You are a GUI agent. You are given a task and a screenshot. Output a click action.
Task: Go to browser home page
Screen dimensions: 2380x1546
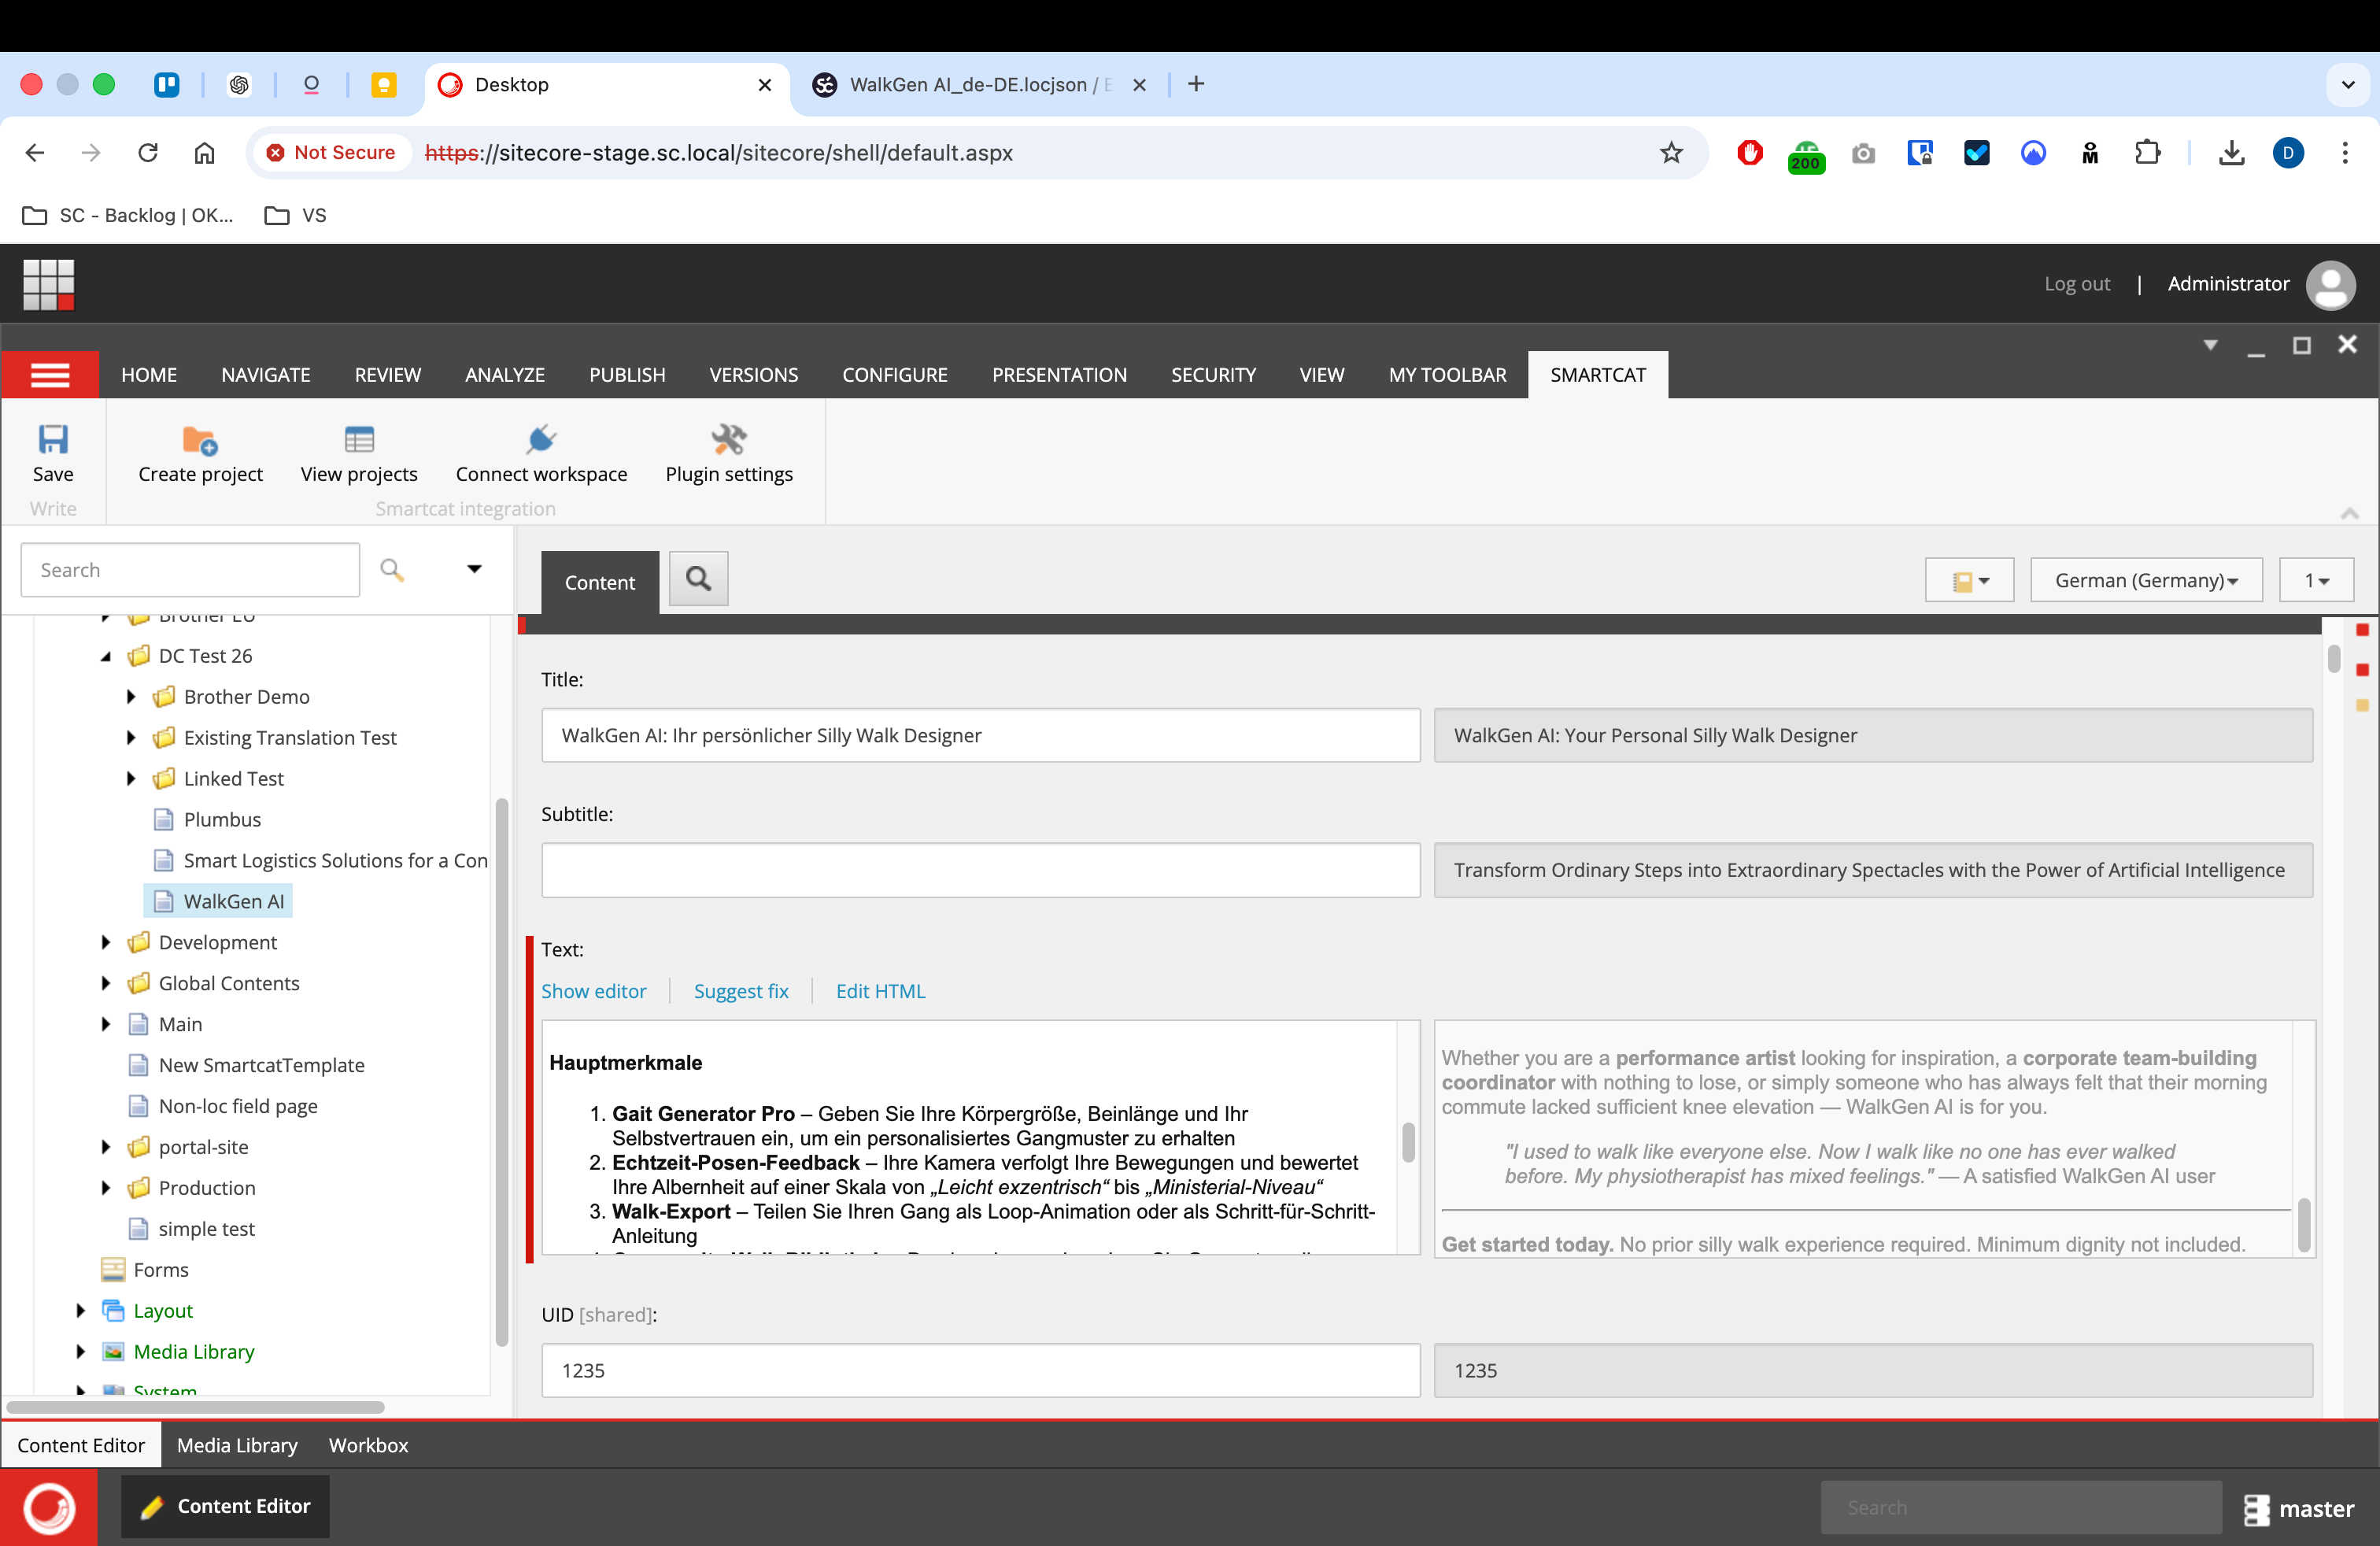[204, 153]
